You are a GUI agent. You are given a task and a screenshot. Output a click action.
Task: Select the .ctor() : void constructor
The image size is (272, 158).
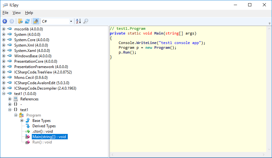42,131
